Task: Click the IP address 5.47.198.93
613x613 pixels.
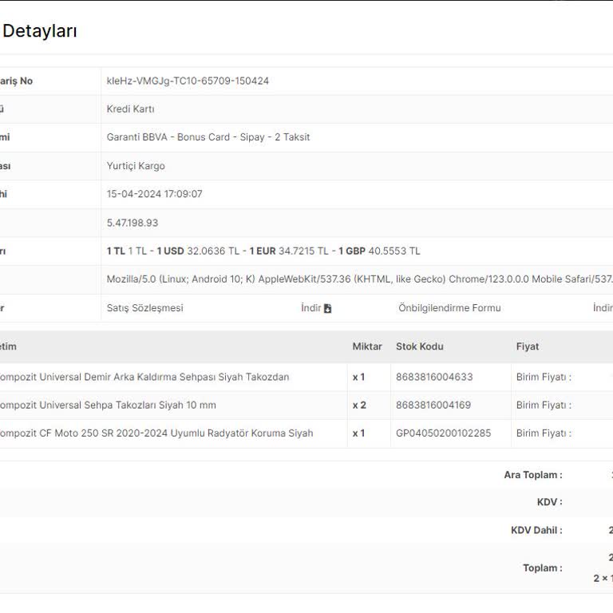Action: click(x=132, y=223)
